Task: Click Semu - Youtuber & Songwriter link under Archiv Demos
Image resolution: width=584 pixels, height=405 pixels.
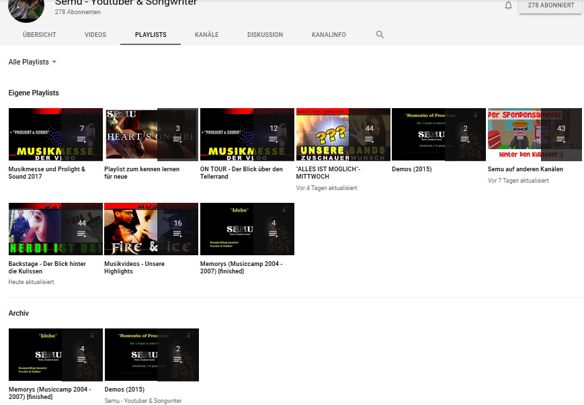Action: (x=143, y=401)
